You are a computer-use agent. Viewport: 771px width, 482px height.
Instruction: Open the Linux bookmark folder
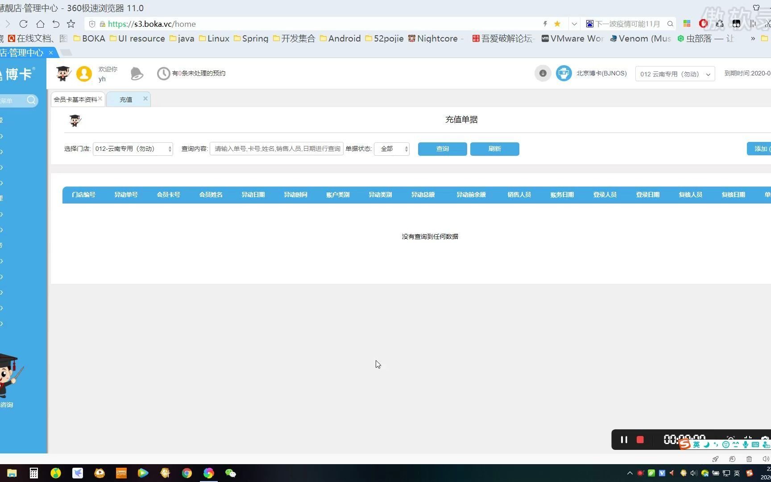coord(214,39)
